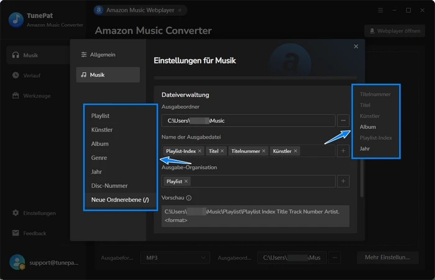
Task: Remove the Playlist organisation tag
Action: 186,182
